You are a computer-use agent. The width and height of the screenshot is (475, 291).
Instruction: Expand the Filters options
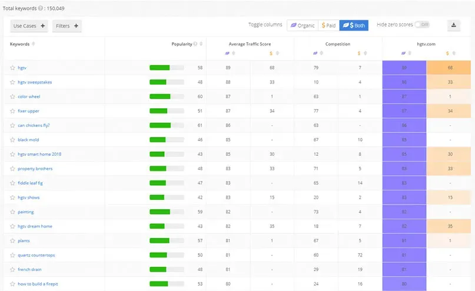[67, 26]
